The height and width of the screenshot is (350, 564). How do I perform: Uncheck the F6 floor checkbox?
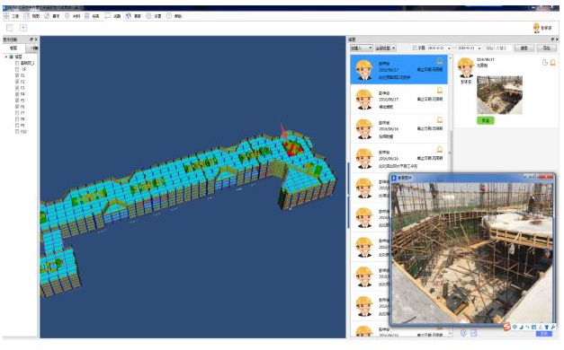click(17, 107)
